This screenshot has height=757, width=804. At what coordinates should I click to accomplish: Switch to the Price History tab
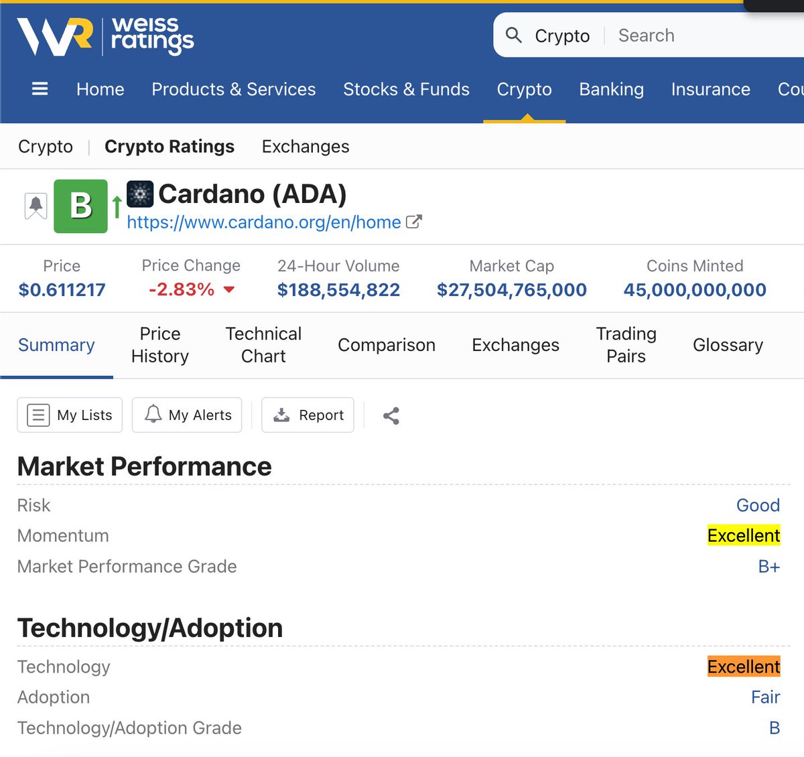(160, 345)
